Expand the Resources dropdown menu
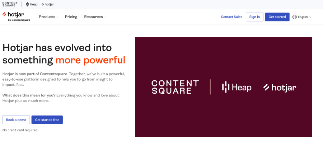The height and width of the screenshot is (155, 323). 95,17
